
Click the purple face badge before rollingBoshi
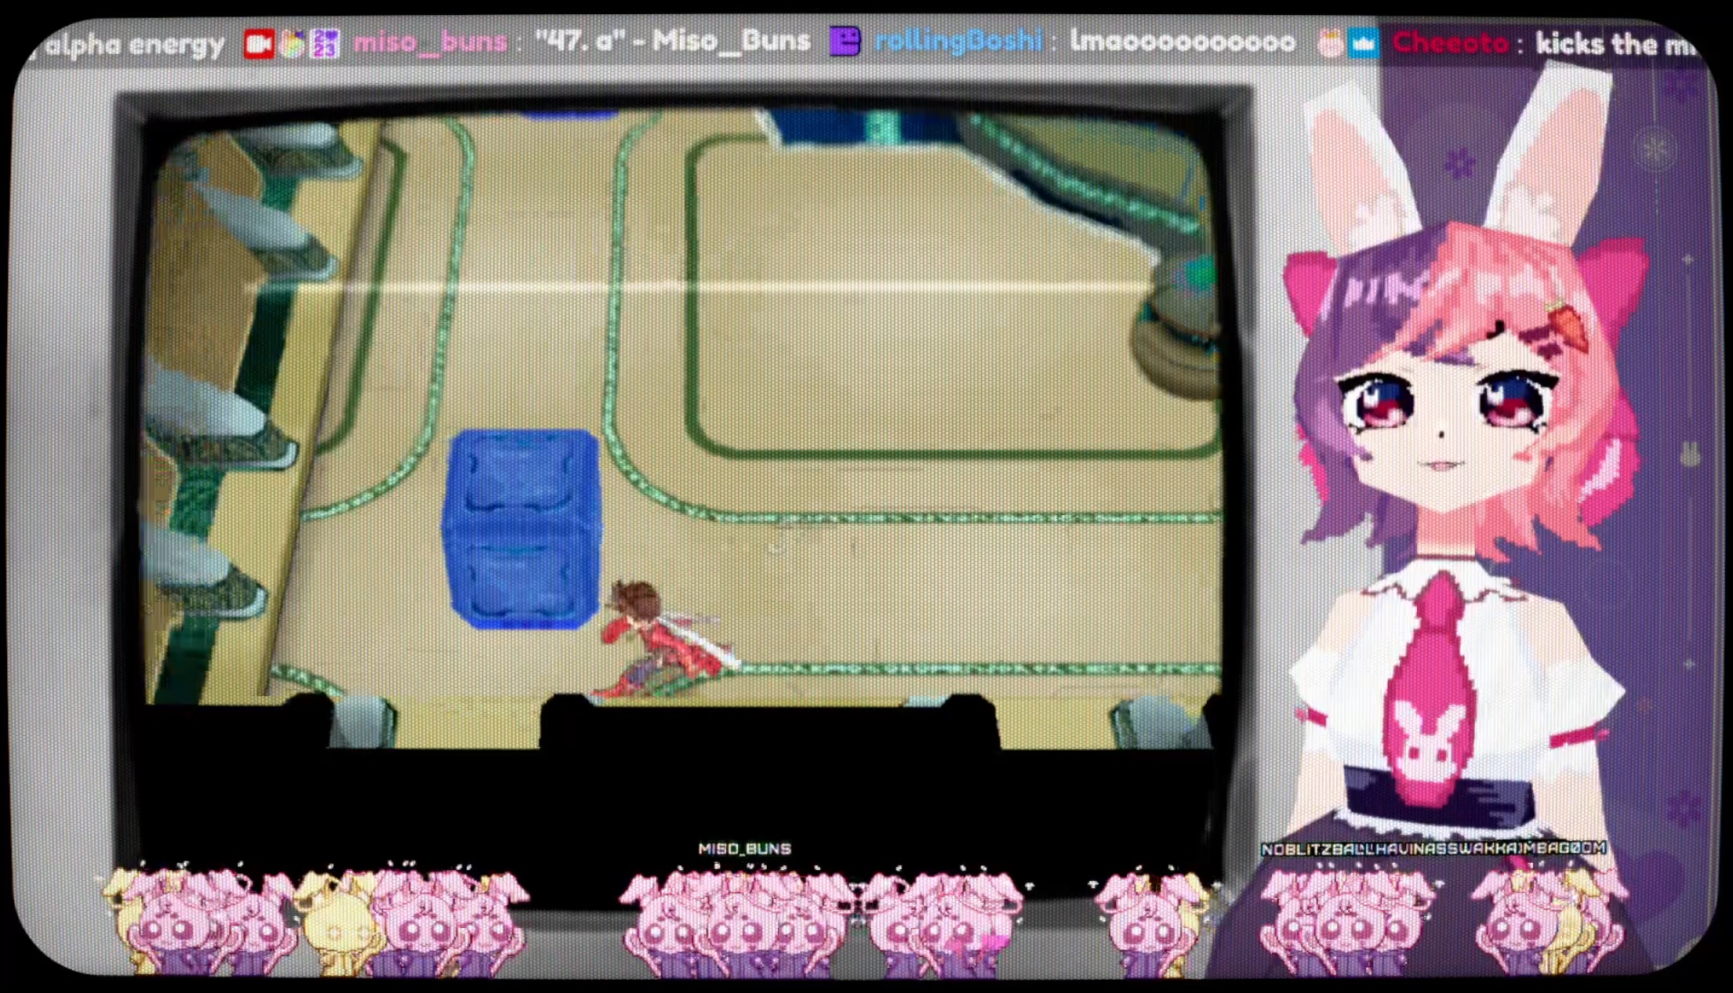tap(845, 42)
